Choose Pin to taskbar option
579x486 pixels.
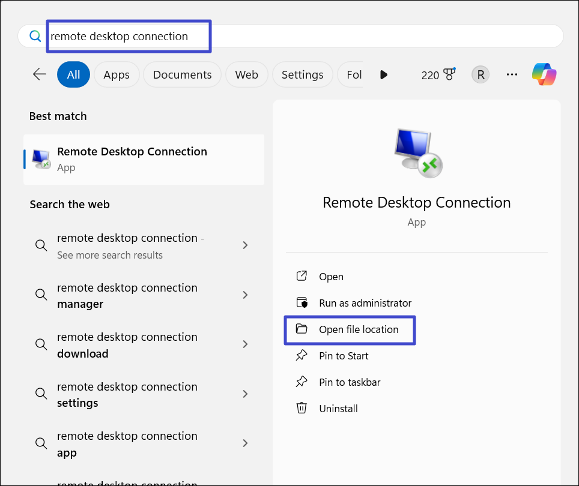point(349,382)
